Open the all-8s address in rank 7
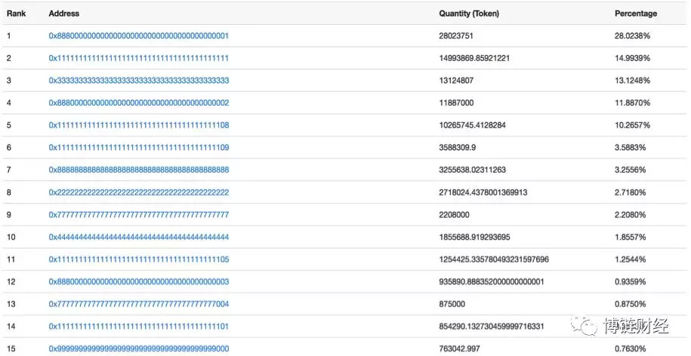The width and height of the screenshot is (691, 356). pyautogui.click(x=138, y=170)
